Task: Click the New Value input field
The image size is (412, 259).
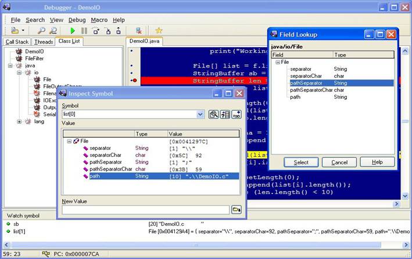Action: coord(146,210)
